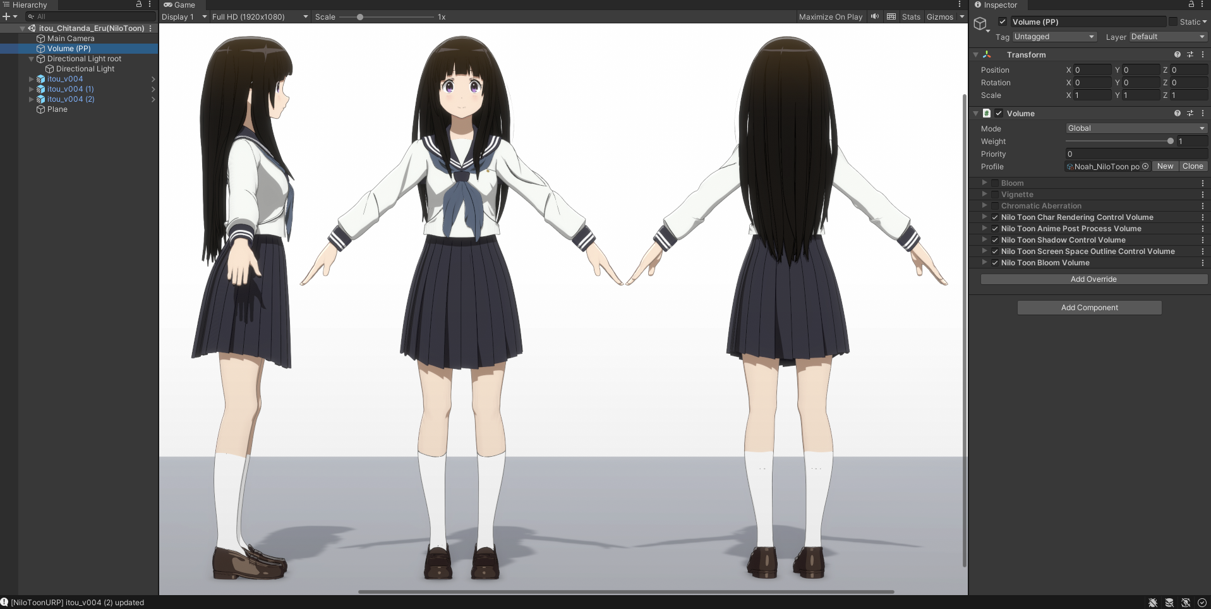Disable Nilo Toon Shadow Control Volume checkbox

click(995, 240)
